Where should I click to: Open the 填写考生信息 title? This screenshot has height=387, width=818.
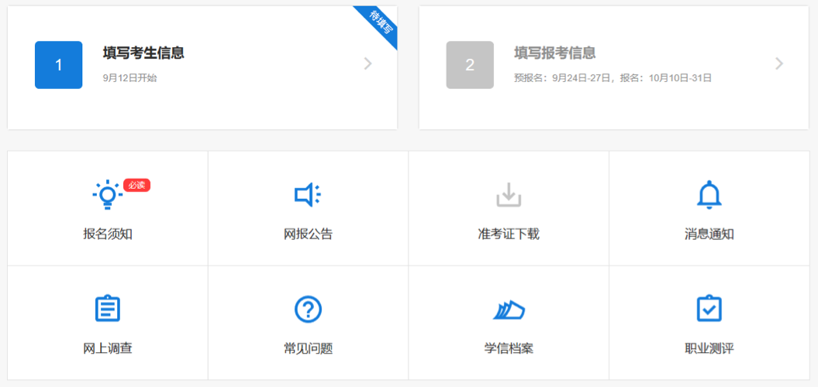(x=143, y=53)
